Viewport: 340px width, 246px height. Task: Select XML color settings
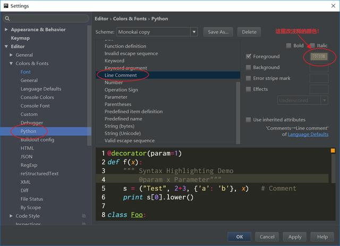[25, 182]
